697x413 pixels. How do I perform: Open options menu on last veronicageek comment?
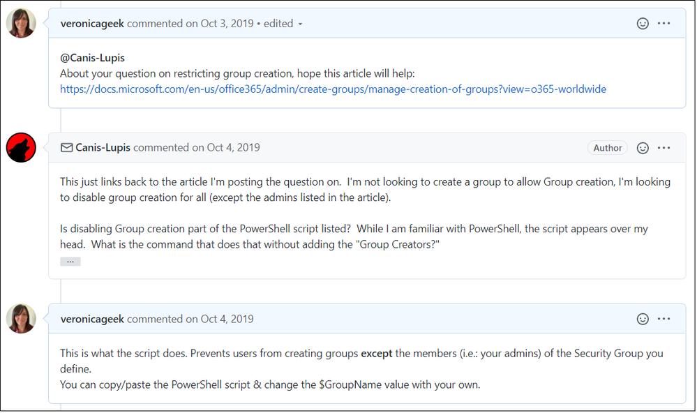point(664,319)
